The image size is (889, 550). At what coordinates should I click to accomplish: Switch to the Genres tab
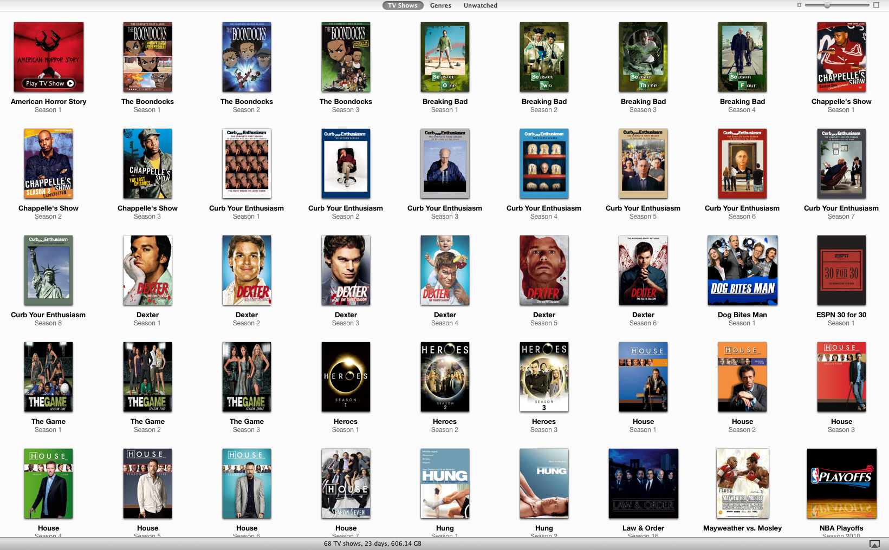point(440,5)
